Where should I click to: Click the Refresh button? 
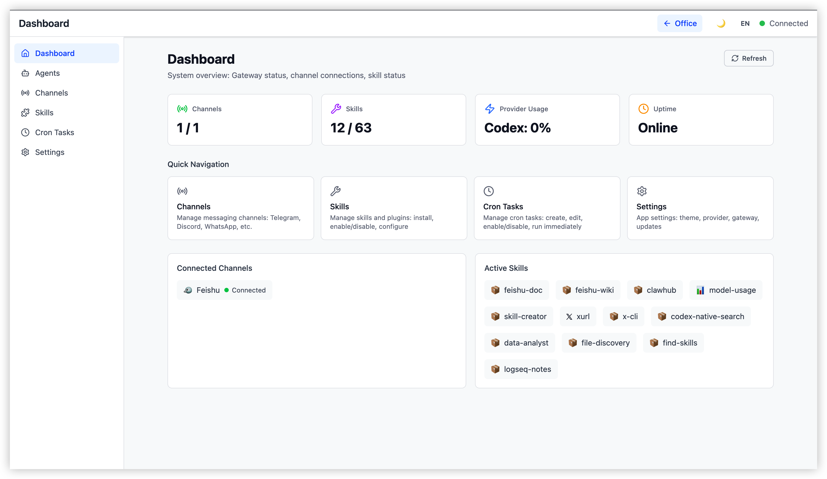[748, 59]
